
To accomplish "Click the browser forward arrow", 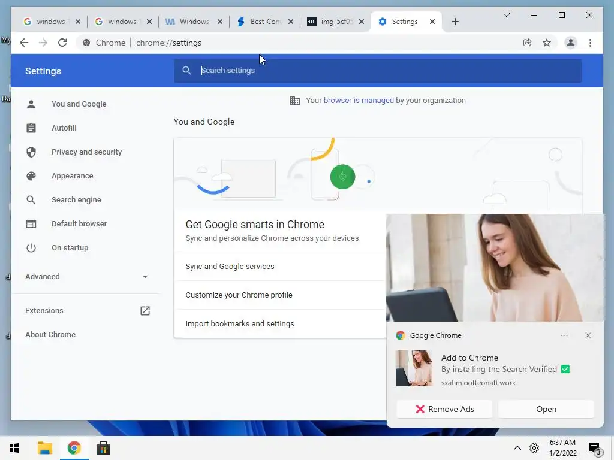I will tap(43, 43).
